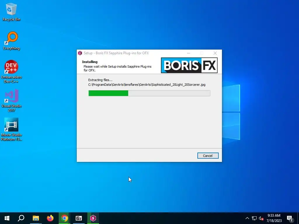Click the "Installing" heading in setup window
299x224 pixels.
pos(90,62)
